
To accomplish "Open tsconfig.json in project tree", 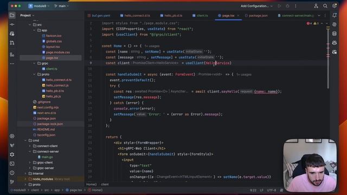I will pos(44,135).
